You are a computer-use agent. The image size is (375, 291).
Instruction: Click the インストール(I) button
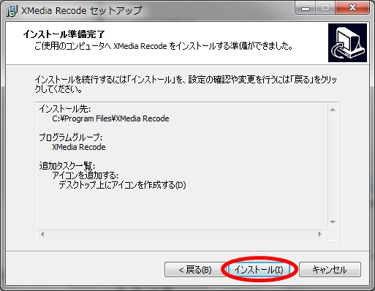pos(259,270)
